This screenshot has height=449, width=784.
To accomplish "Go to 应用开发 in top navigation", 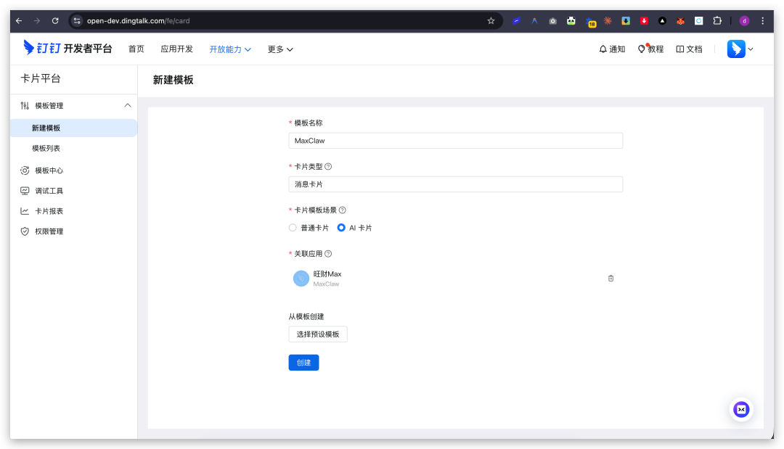I will (176, 49).
